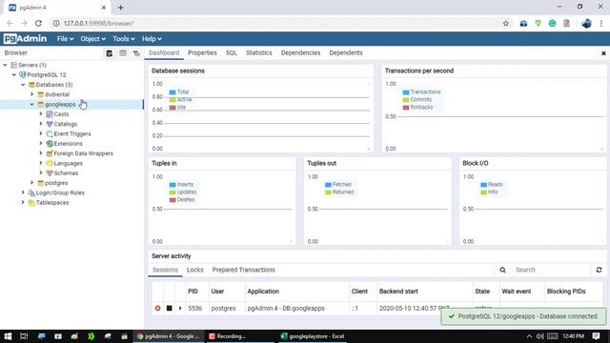
Task: Open the Query Tool icon in Browser panel
Action: (x=110, y=53)
